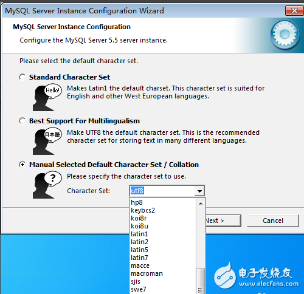Pick sjis character set entry
Image resolution: width=304 pixels, height=294 pixels.
[x=163, y=281]
